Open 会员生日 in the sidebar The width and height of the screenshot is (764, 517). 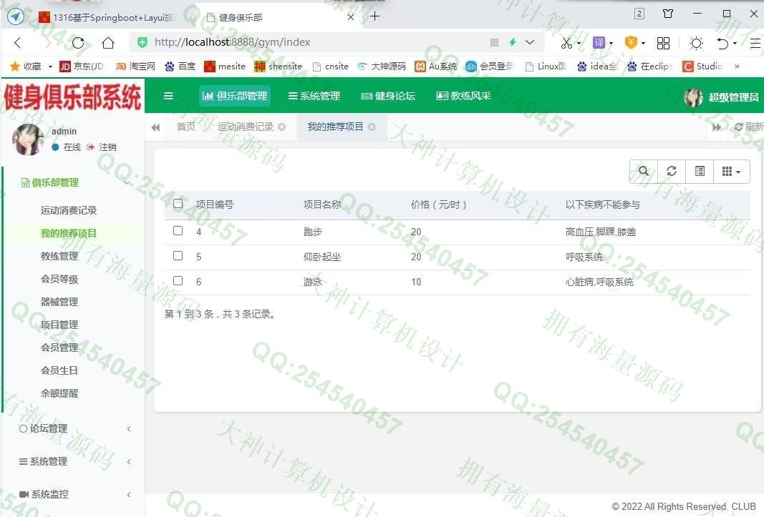pos(59,370)
